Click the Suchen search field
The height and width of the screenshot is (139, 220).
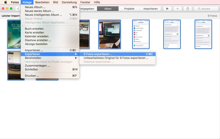tap(206, 9)
